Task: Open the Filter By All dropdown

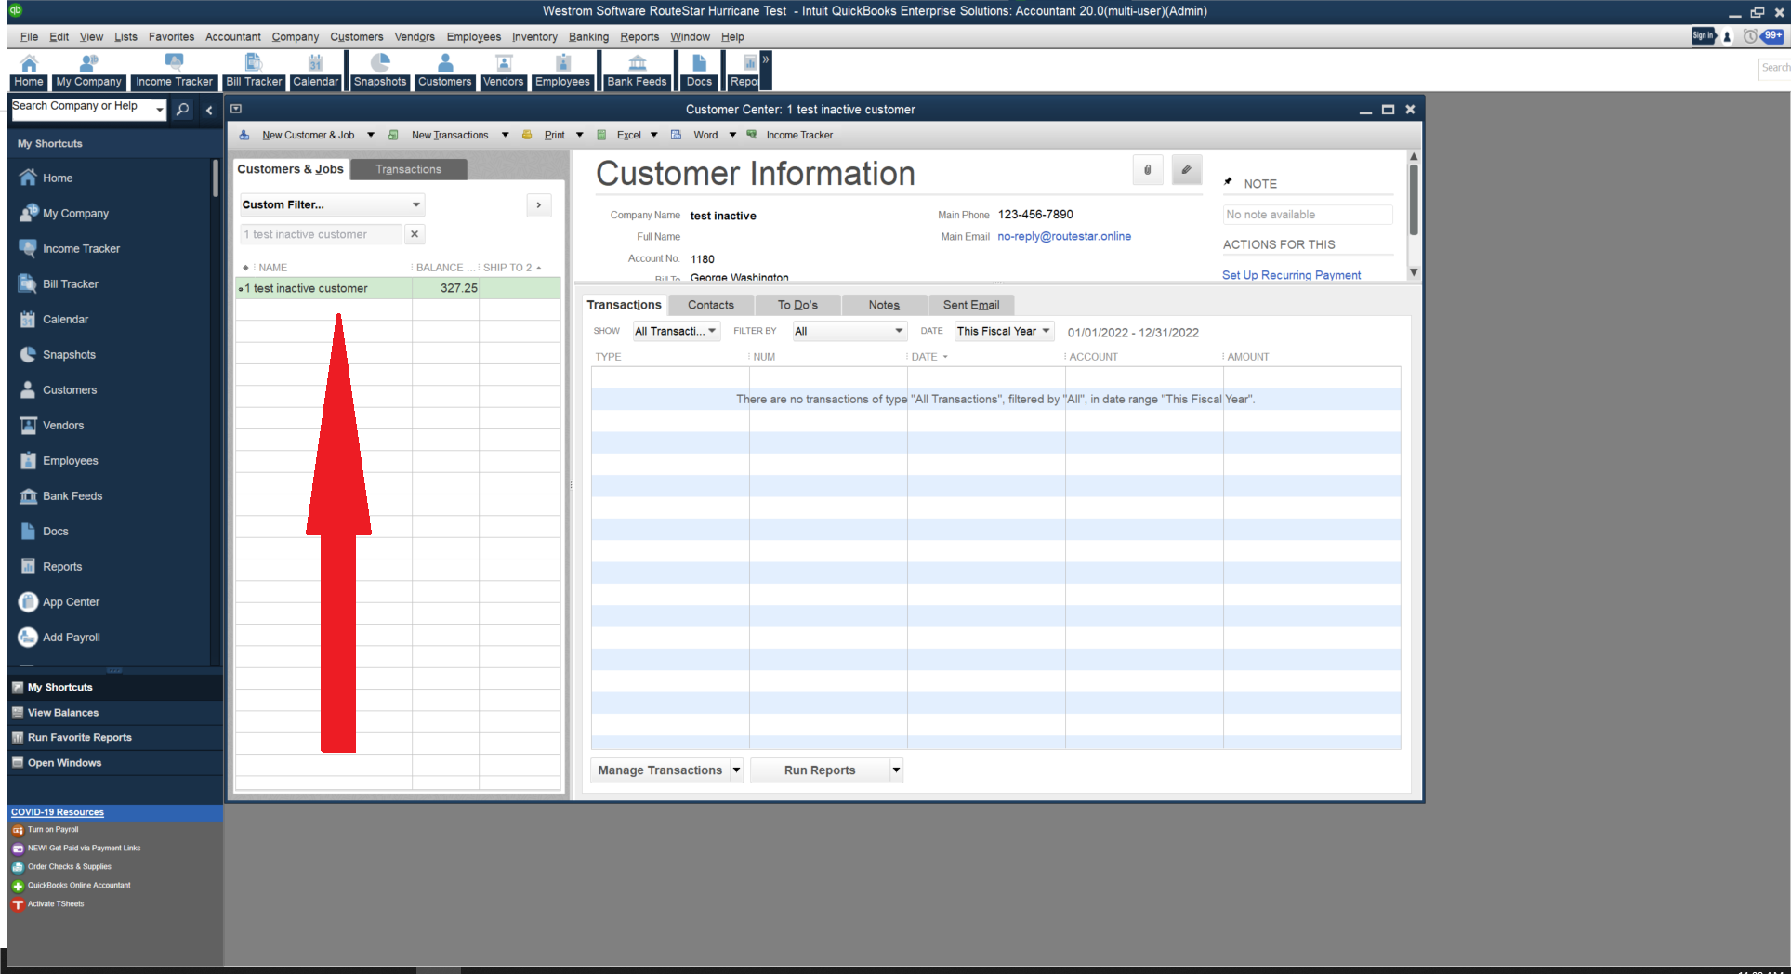Action: [x=849, y=332]
